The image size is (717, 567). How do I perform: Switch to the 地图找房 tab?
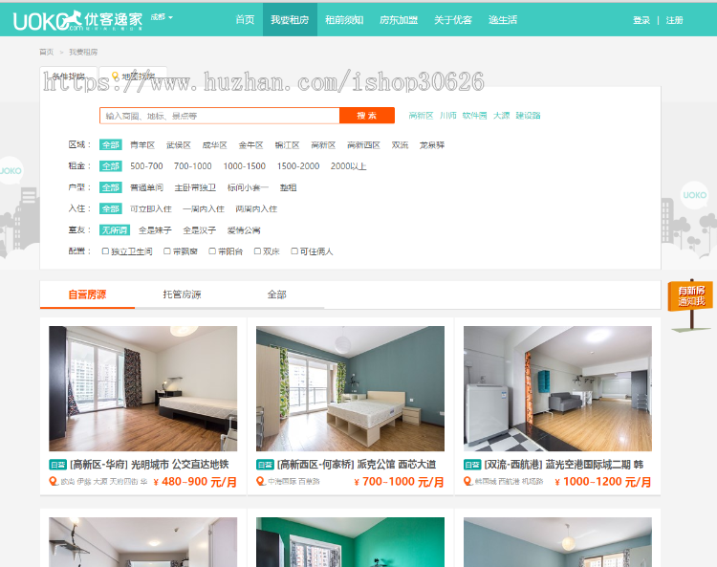point(133,76)
